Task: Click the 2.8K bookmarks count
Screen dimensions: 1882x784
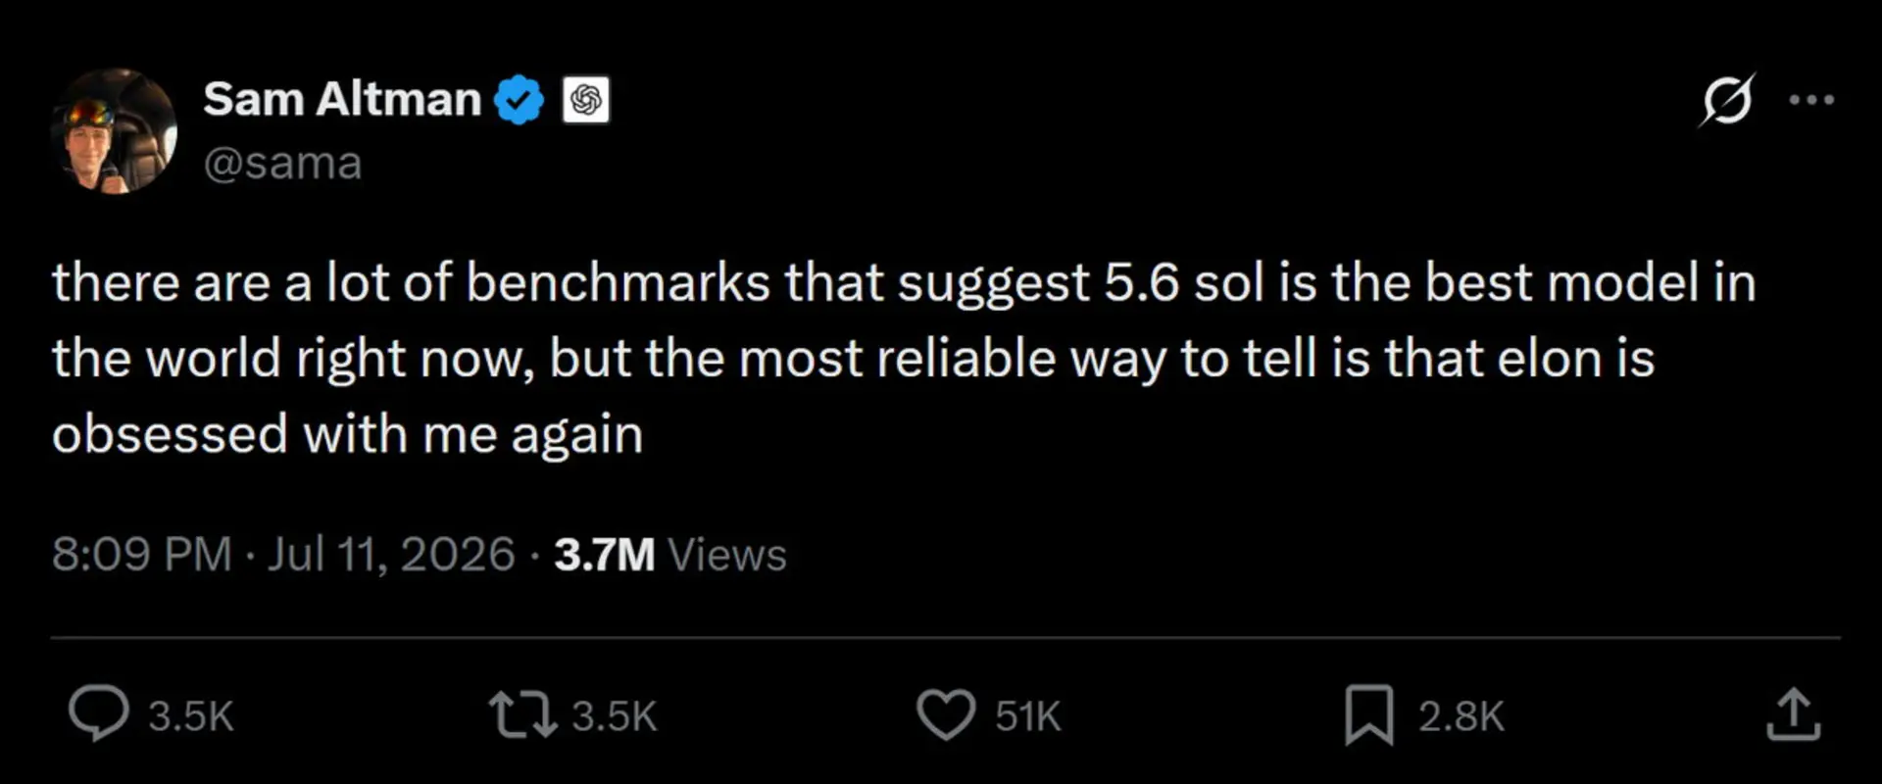Action: click(1461, 716)
